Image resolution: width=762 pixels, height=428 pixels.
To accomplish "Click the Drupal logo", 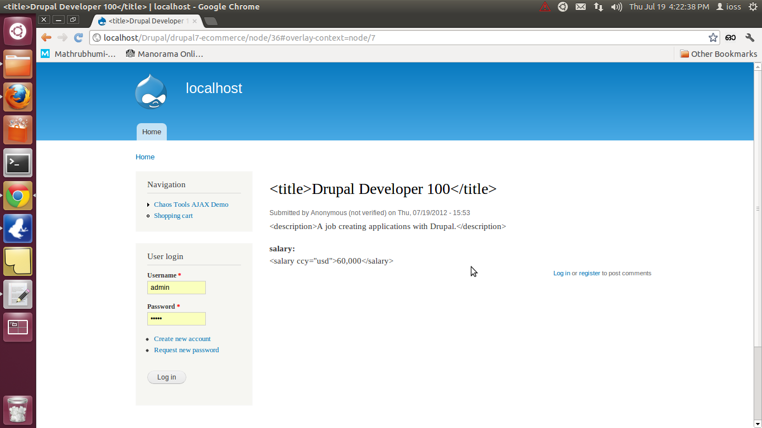I will tap(151, 91).
